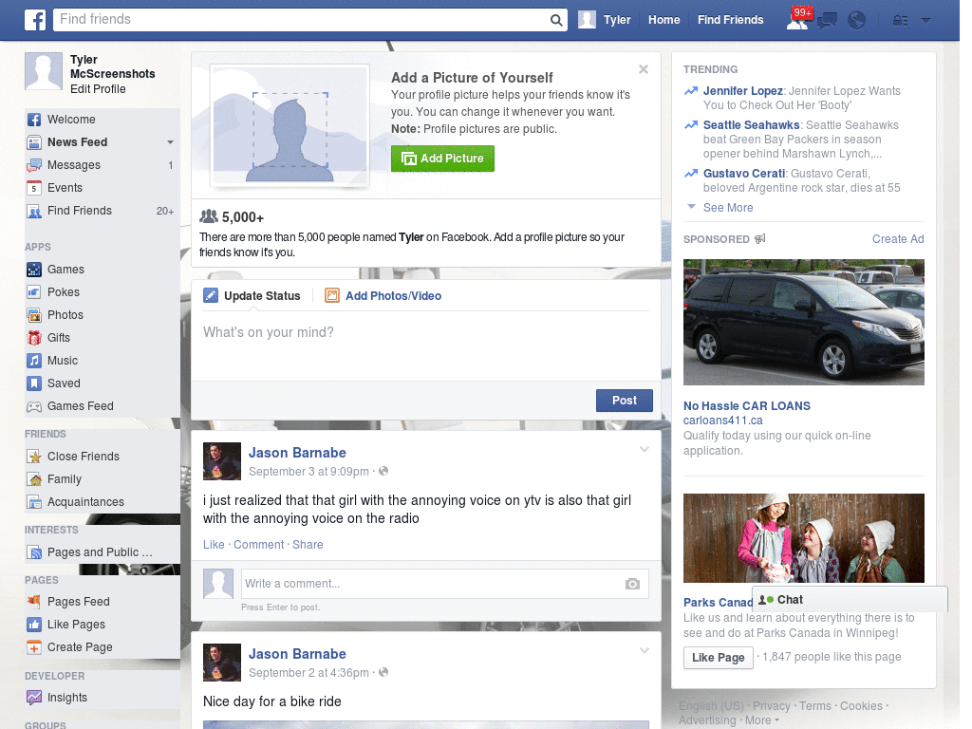The width and height of the screenshot is (972, 729).
Task: Click the Acquaintances list icon
Action: coord(34,502)
